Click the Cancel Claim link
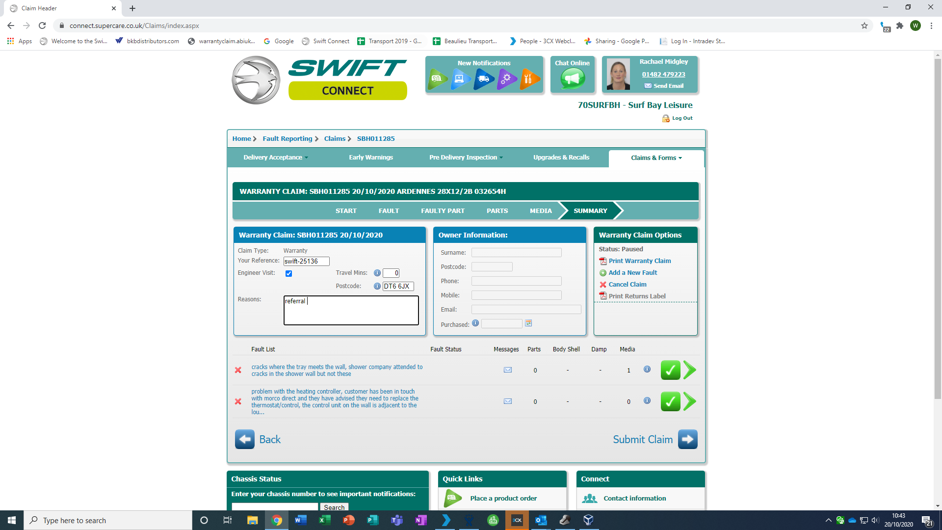 tap(627, 285)
